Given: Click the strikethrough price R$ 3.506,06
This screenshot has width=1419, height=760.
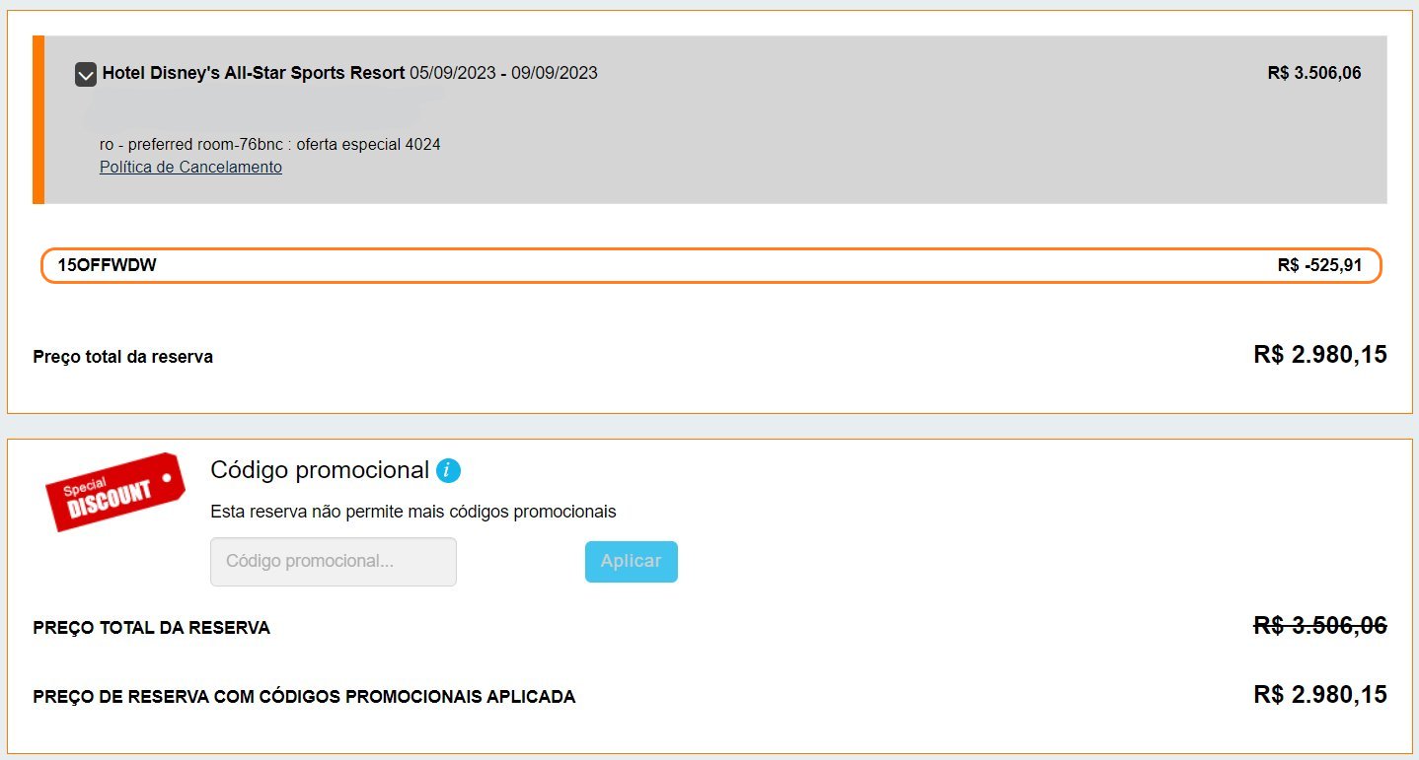Looking at the screenshot, I should click(1320, 625).
